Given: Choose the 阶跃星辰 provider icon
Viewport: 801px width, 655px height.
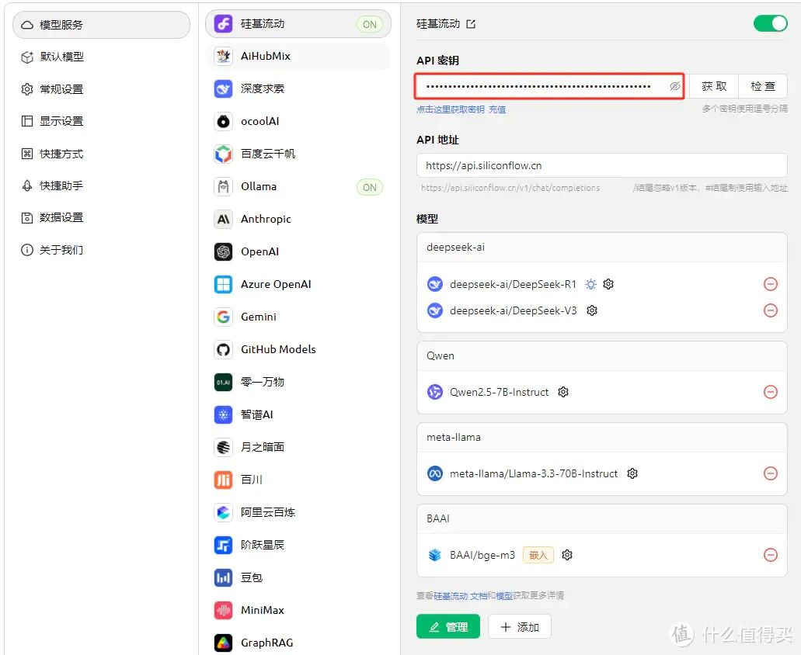Looking at the screenshot, I should (x=223, y=545).
